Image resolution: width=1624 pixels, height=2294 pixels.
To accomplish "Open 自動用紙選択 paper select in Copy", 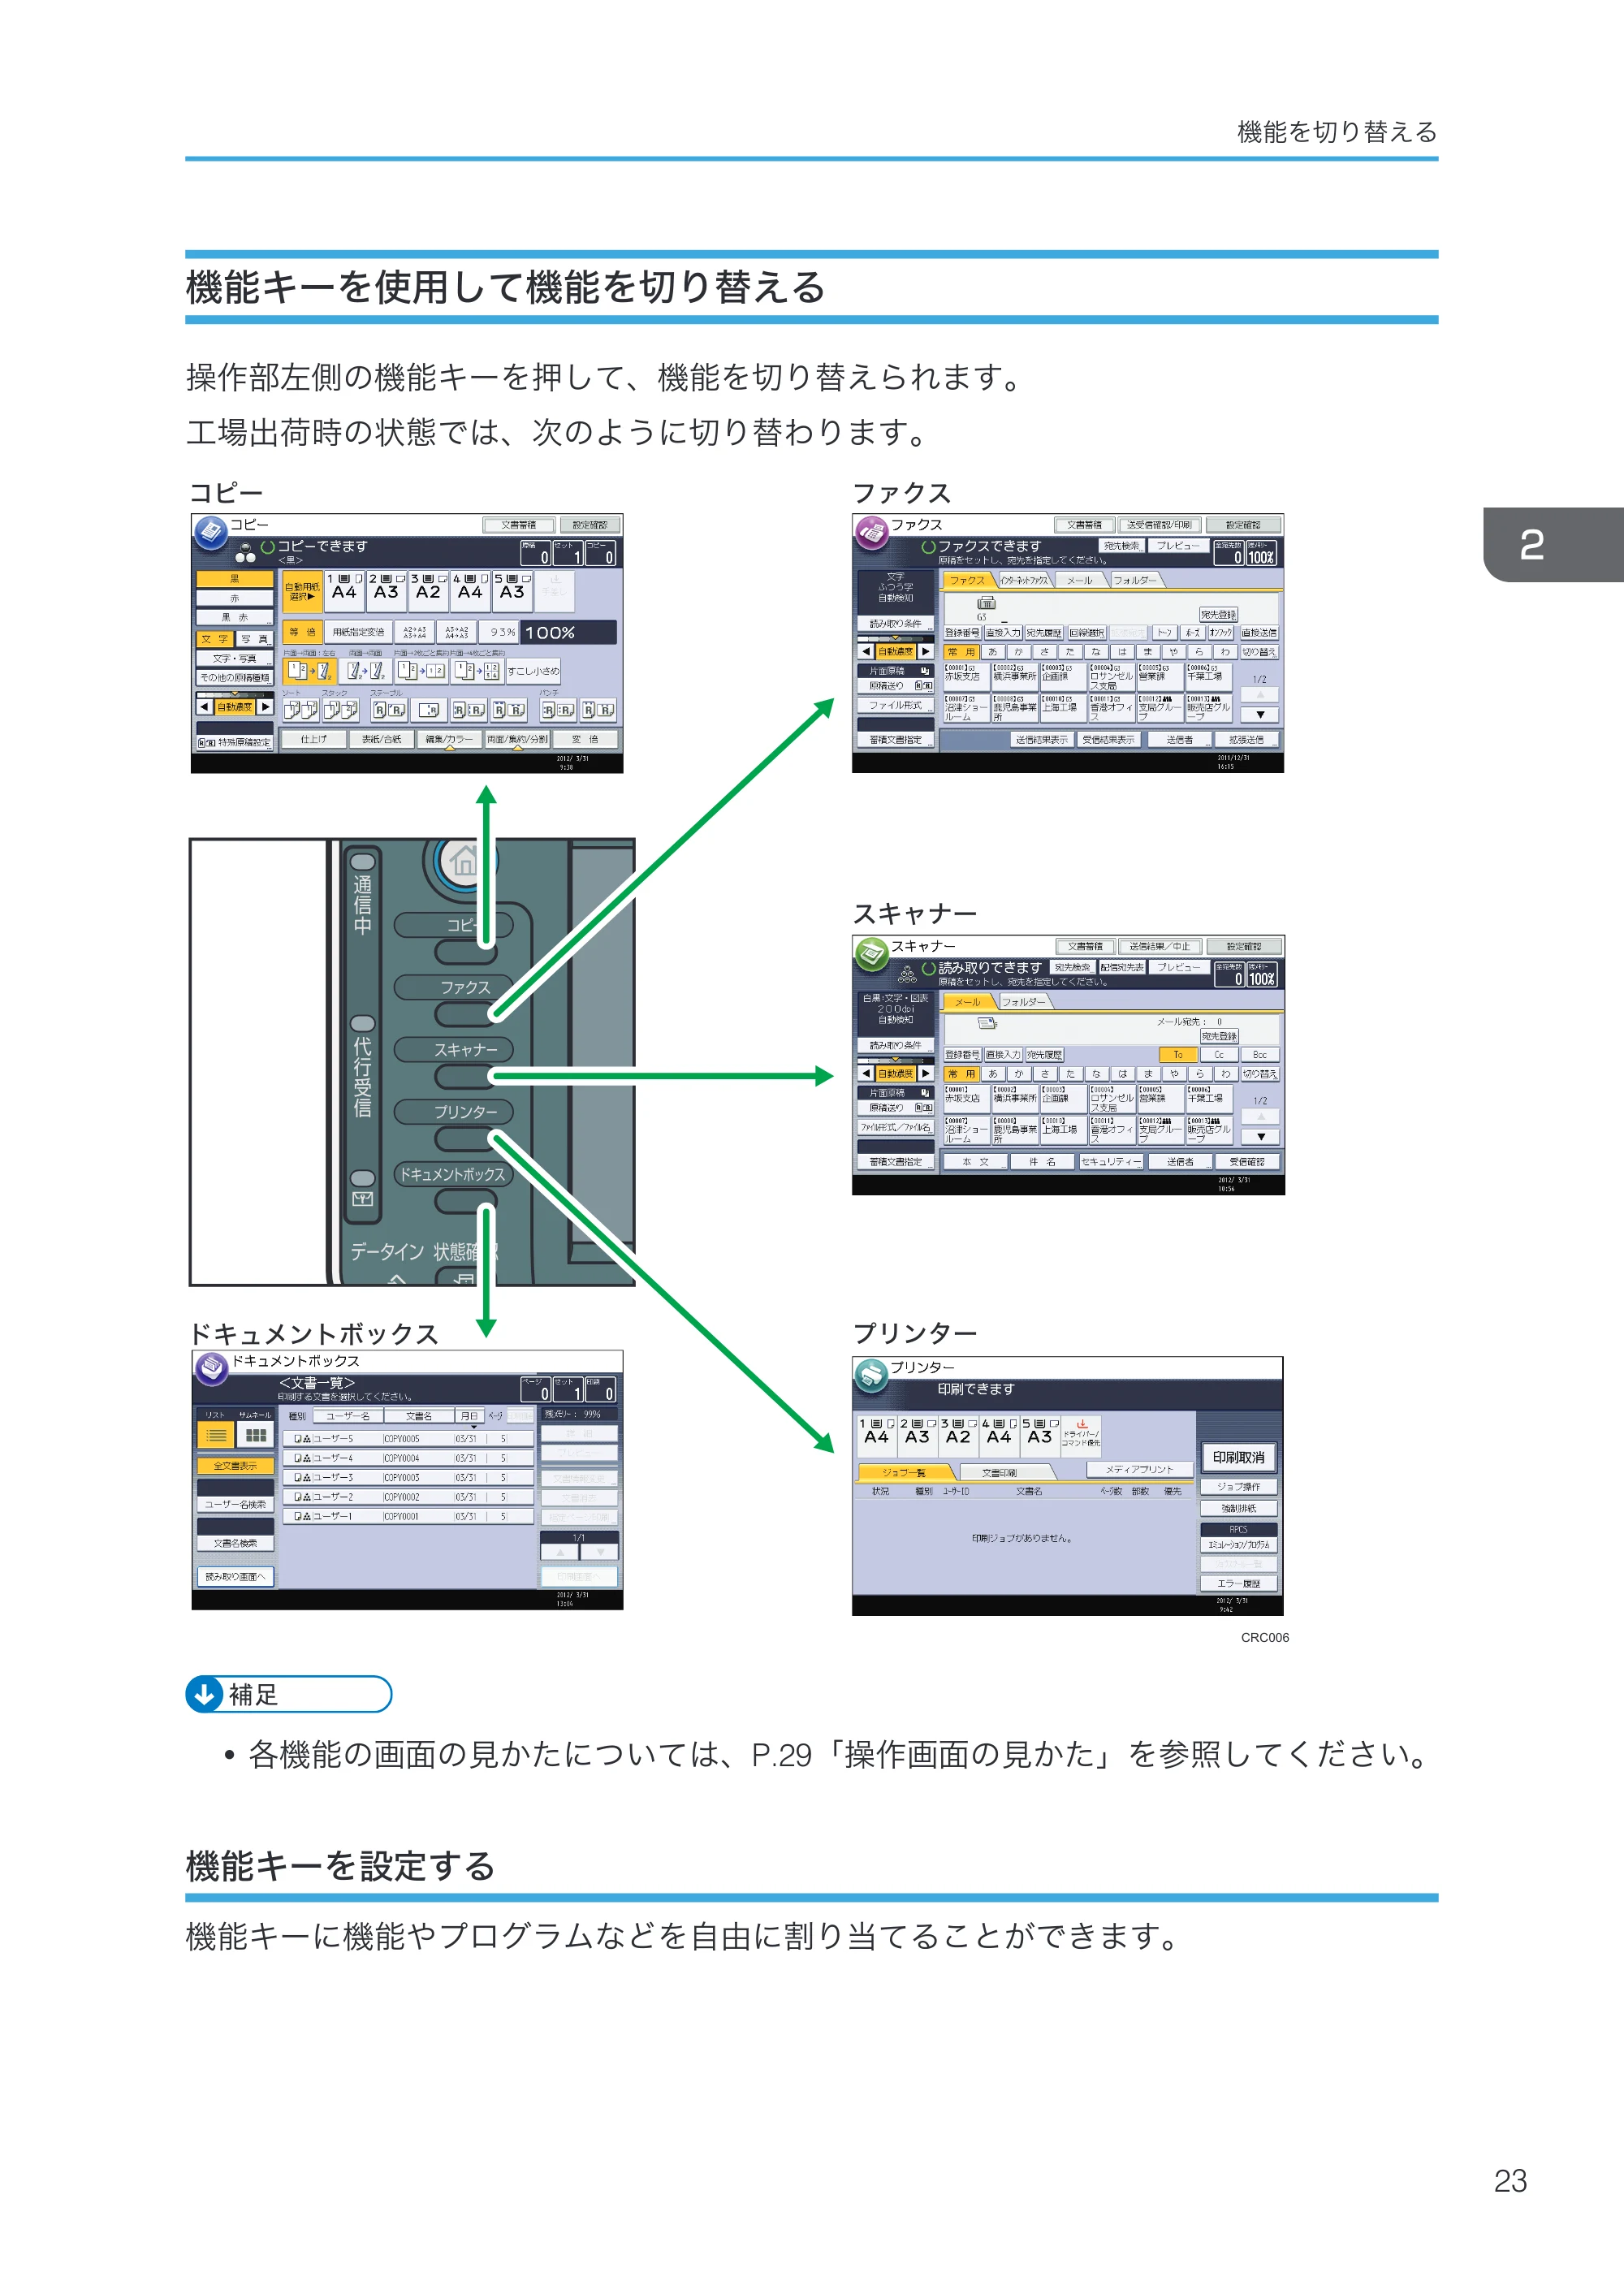I will click(302, 591).
